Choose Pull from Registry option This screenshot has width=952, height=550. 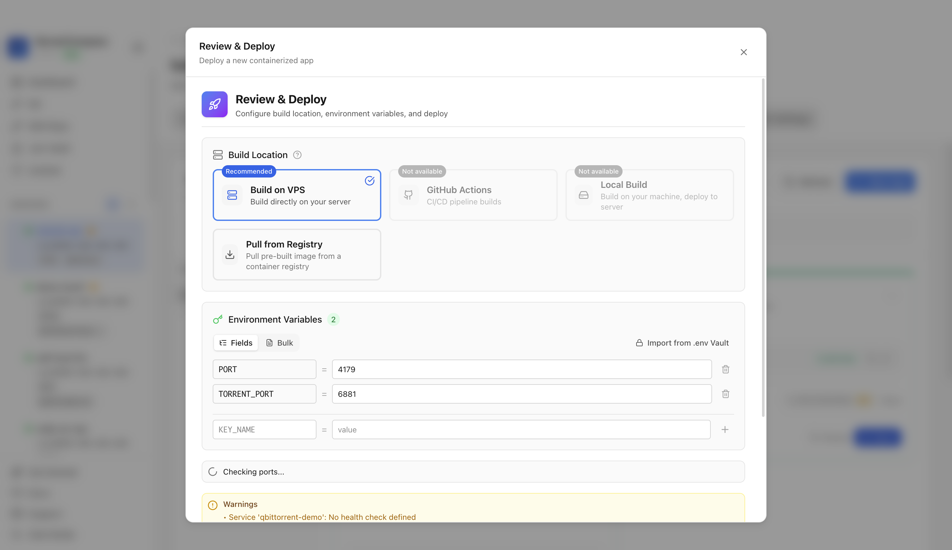click(297, 255)
